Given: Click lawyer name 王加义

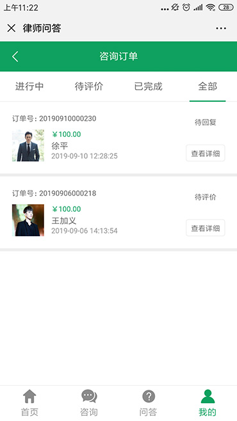Looking at the screenshot, I should coord(64,221).
